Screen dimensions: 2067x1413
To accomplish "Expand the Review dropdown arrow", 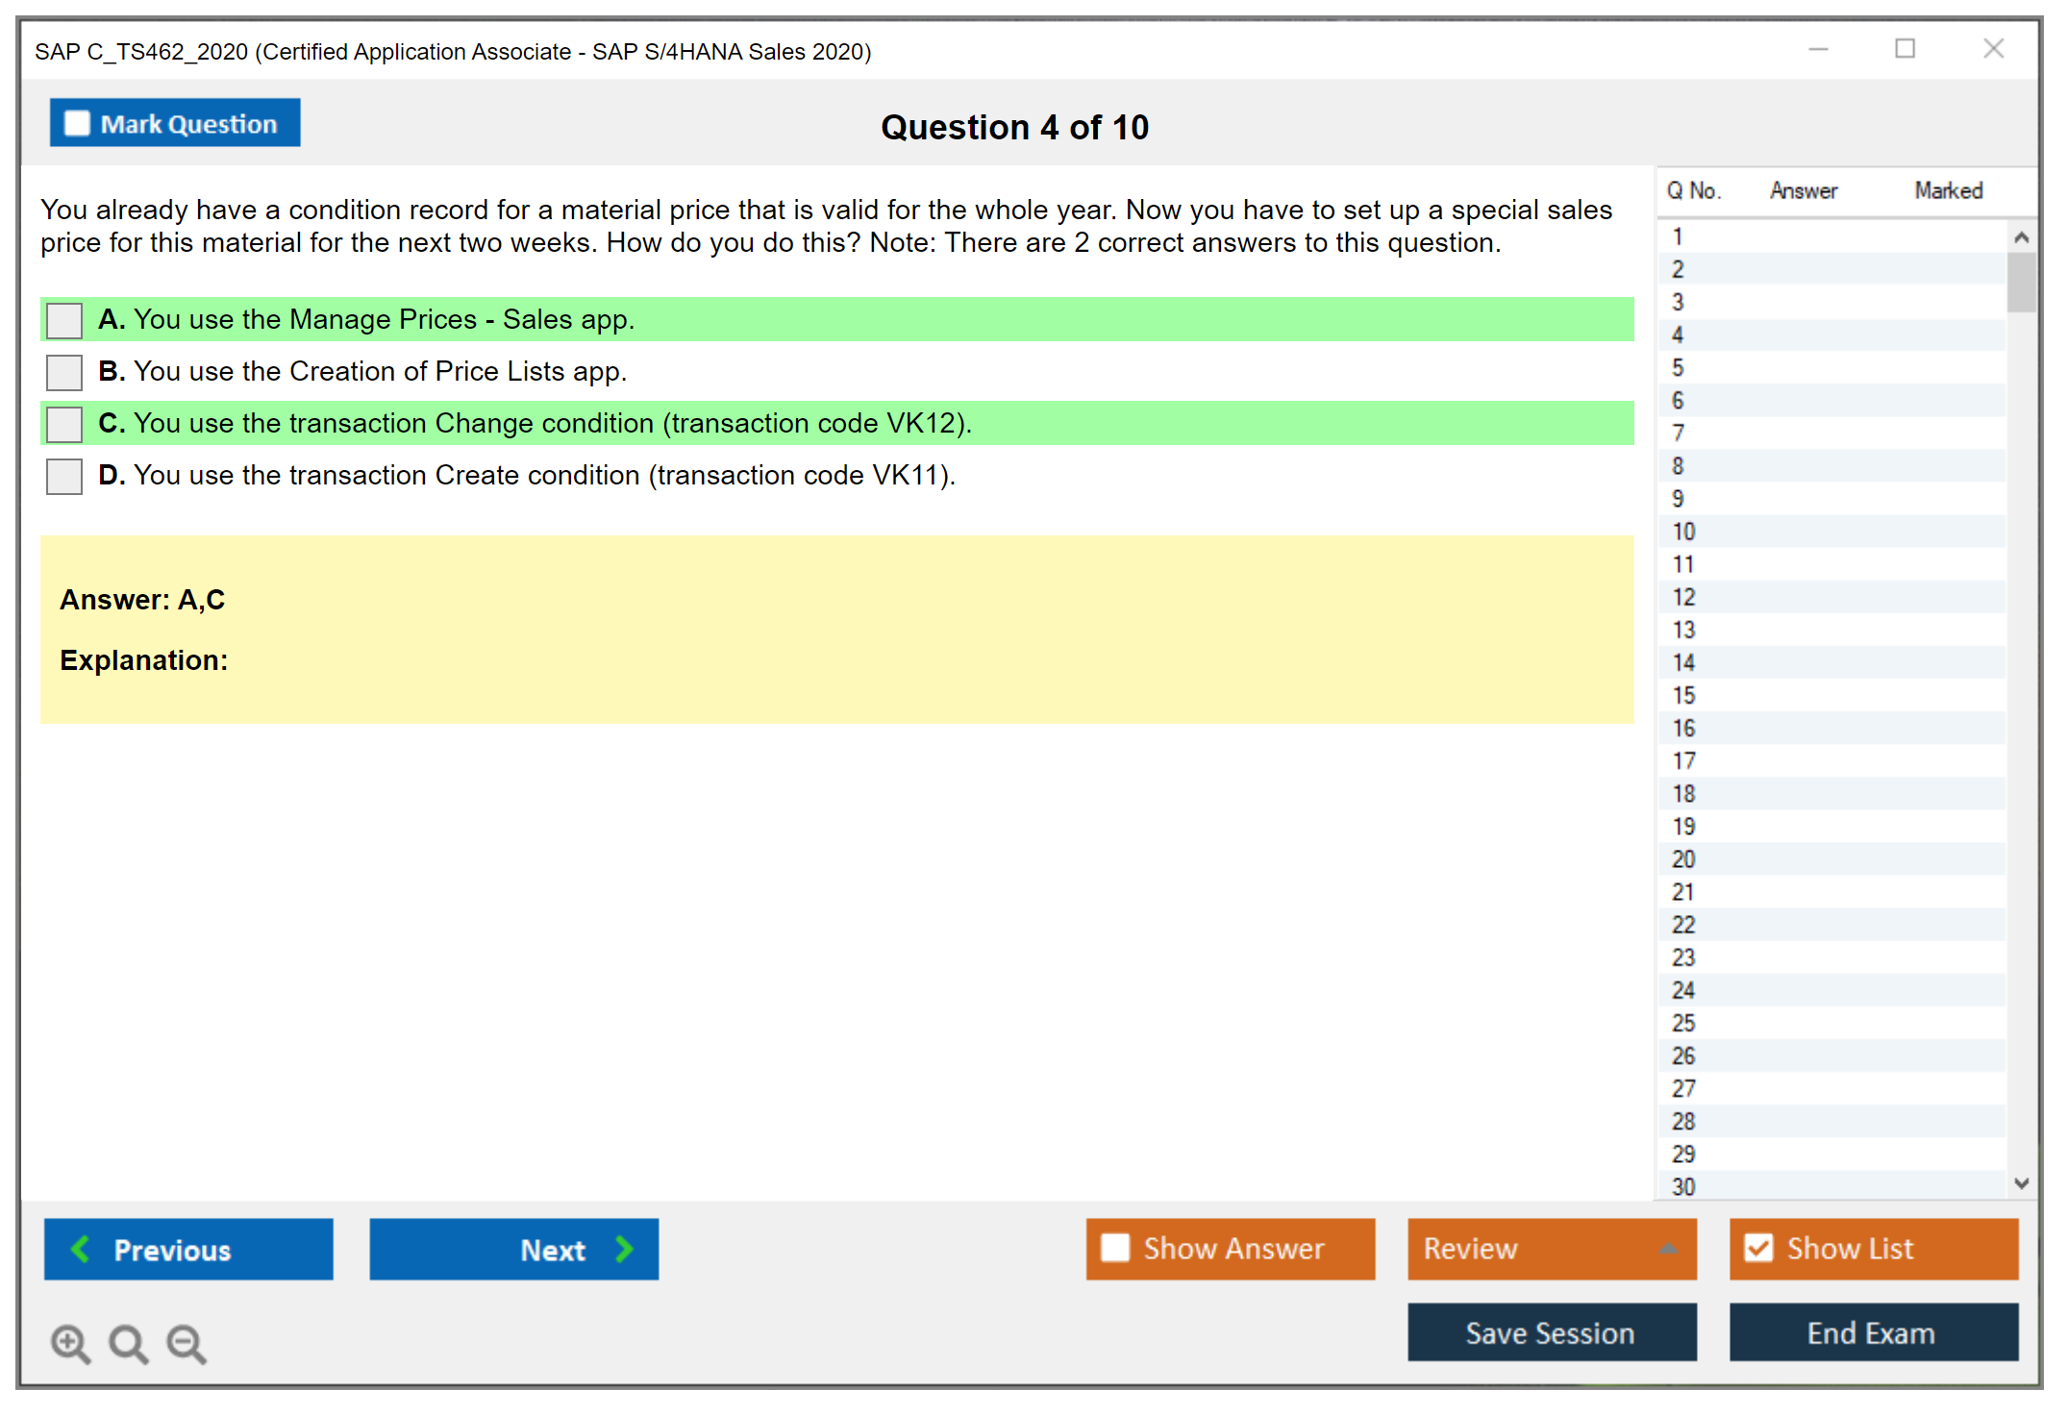I will pyautogui.click(x=1668, y=1248).
